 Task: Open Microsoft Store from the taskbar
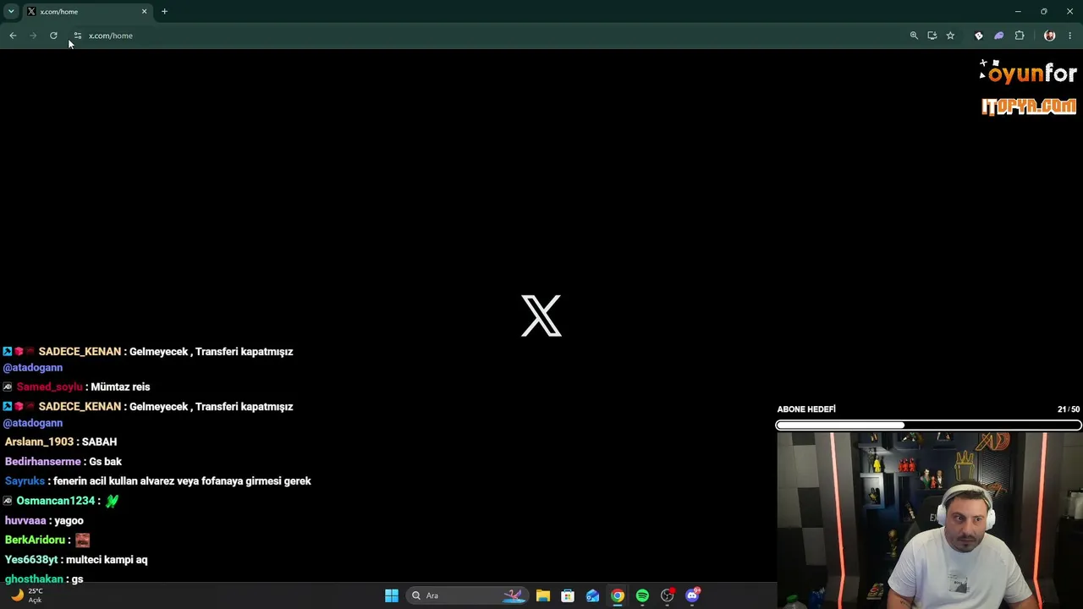click(568, 595)
